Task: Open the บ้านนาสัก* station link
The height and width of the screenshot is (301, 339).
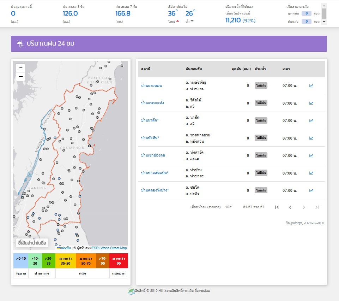Action: tap(150, 120)
